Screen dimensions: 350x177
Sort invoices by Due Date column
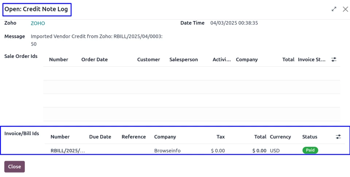point(100,137)
